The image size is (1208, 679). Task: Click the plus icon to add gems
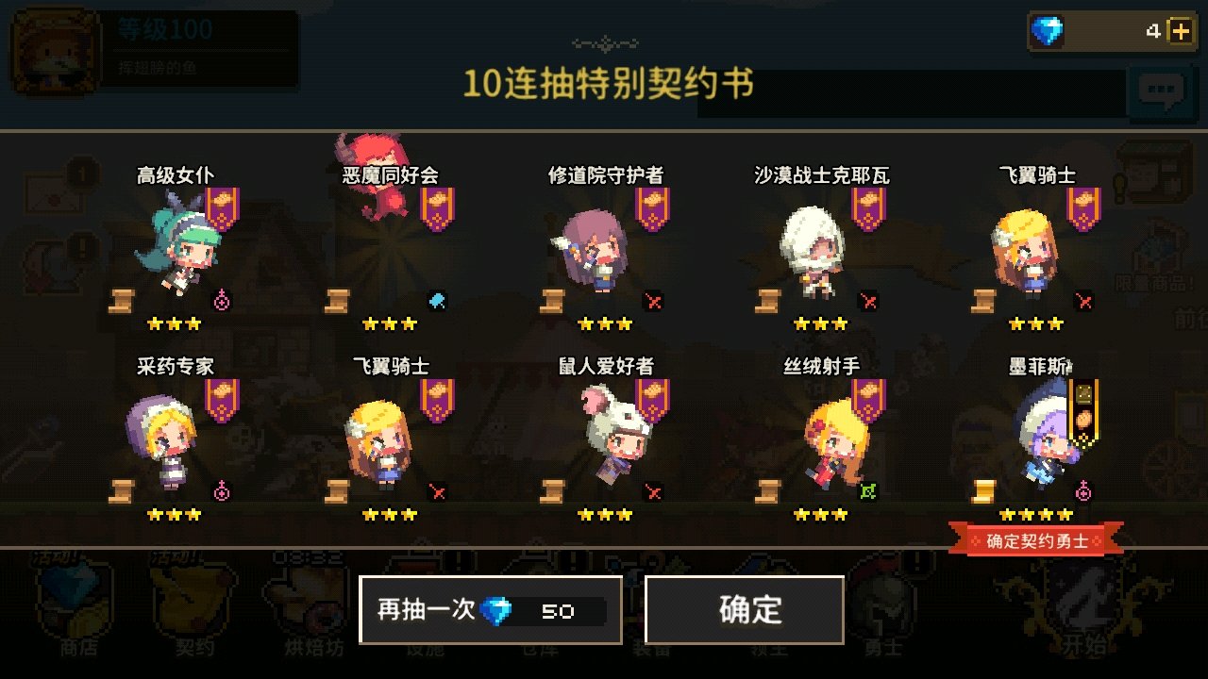[x=1180, y=31]
